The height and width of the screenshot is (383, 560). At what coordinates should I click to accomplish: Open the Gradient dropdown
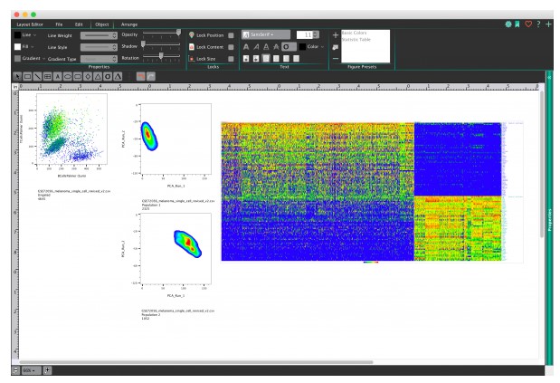pos(34,58)
